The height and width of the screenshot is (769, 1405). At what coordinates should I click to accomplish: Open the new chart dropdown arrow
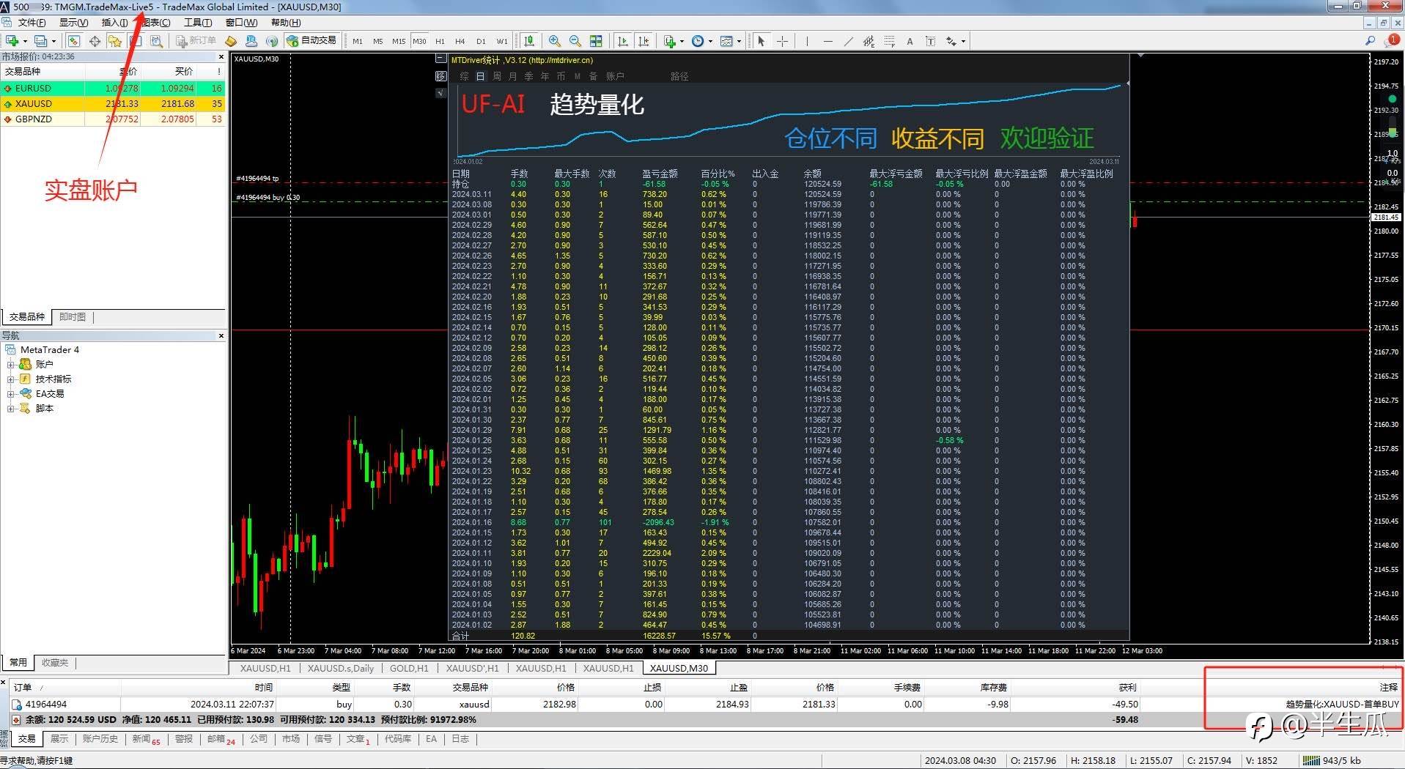(x=25, y=41)
